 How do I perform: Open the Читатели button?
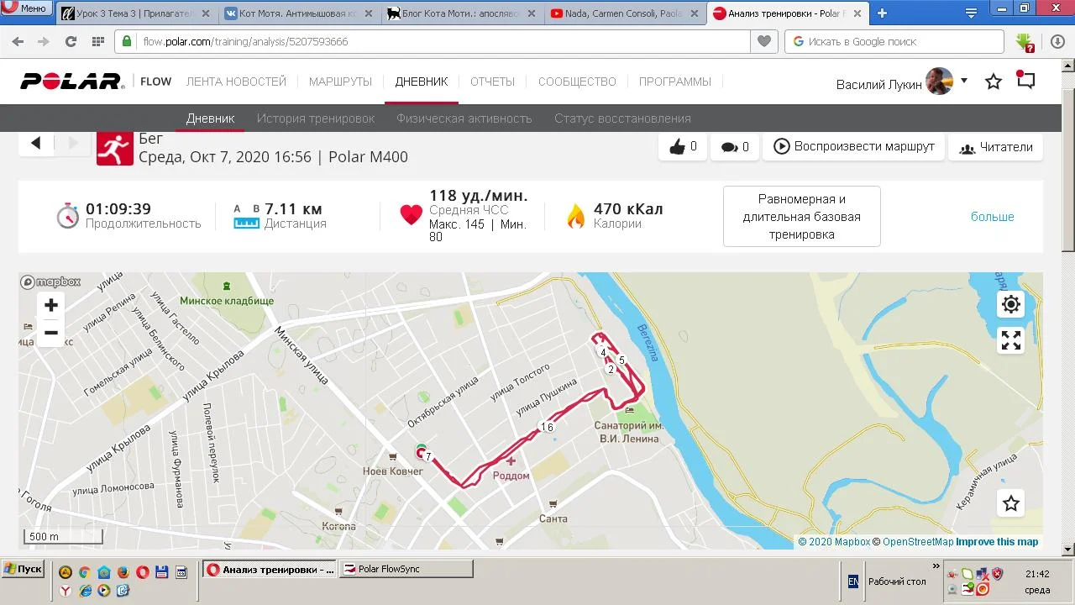996,147
